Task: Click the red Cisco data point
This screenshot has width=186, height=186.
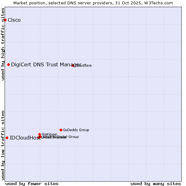Action: tap(5, 20)
